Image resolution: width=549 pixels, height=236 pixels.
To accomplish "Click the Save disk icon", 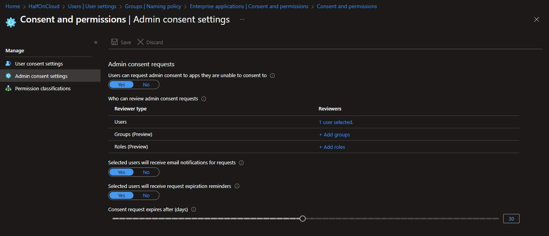I will click(x=114, y=42).
